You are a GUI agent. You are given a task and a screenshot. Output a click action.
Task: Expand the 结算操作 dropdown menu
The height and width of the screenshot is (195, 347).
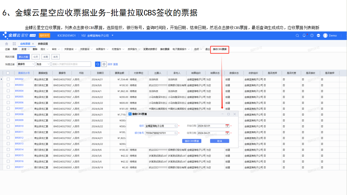(107, 49)
